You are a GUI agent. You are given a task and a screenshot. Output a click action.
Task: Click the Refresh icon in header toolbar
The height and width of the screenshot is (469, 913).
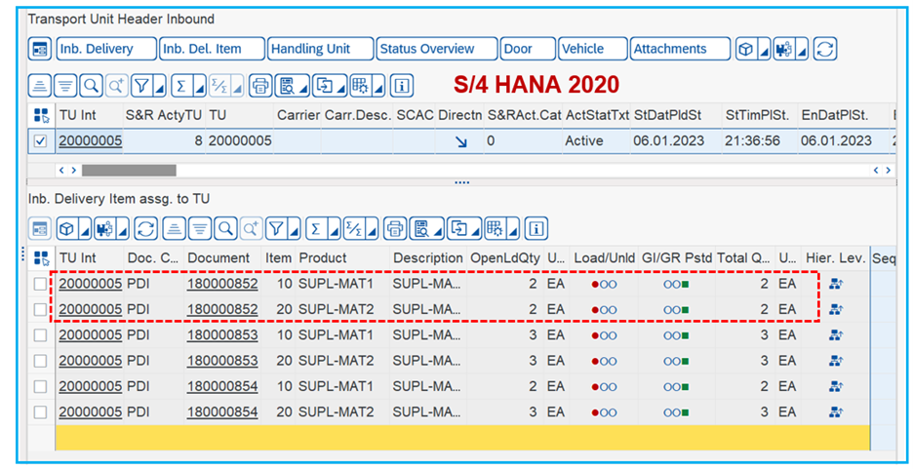(825, 49)
